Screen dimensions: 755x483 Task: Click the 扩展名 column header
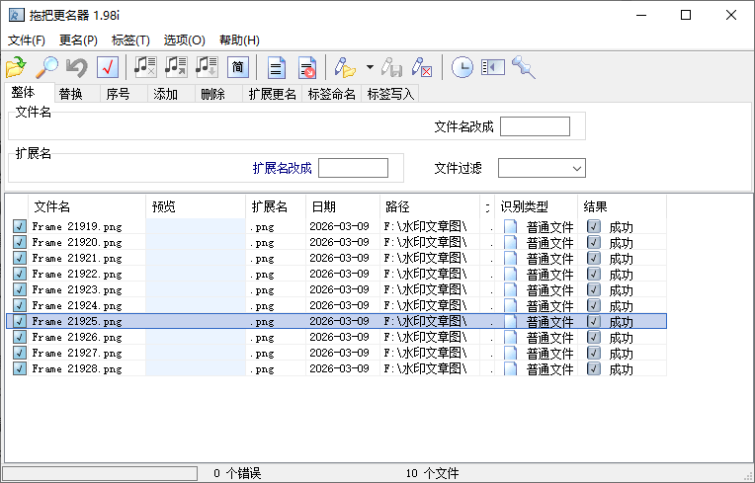coord(276,206)
